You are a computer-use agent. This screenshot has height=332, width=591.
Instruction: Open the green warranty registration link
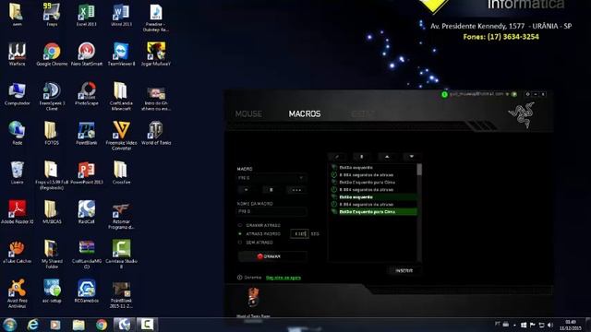[283, 278]
